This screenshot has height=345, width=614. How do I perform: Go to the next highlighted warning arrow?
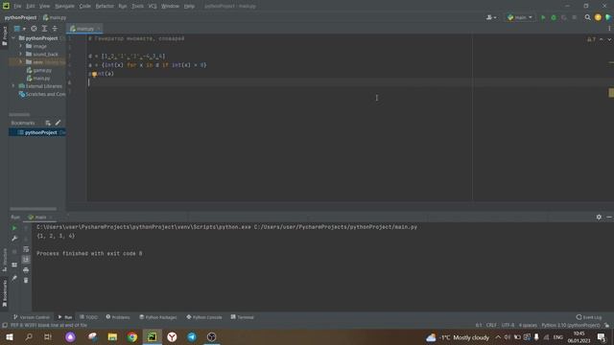[x=609, y=39]
